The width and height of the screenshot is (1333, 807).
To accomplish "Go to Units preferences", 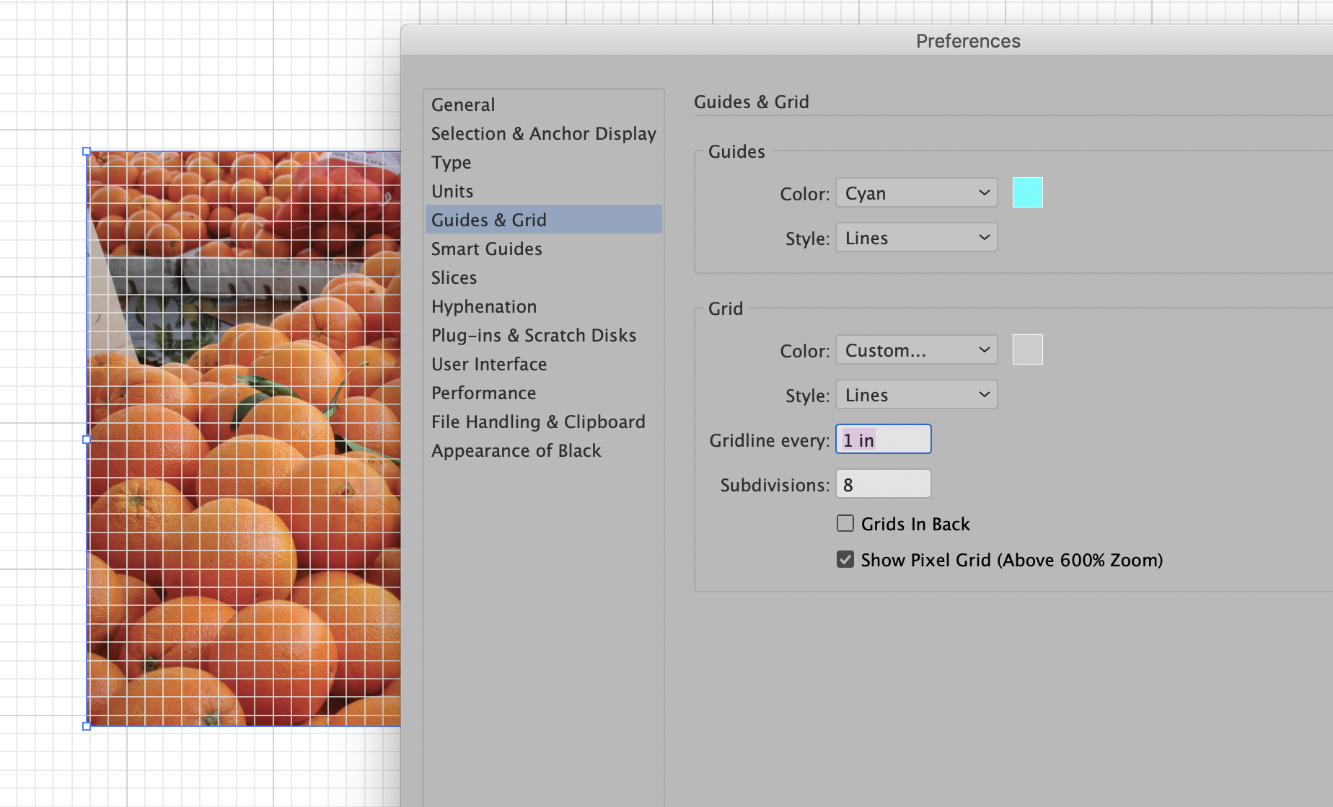I will point(452,192).
